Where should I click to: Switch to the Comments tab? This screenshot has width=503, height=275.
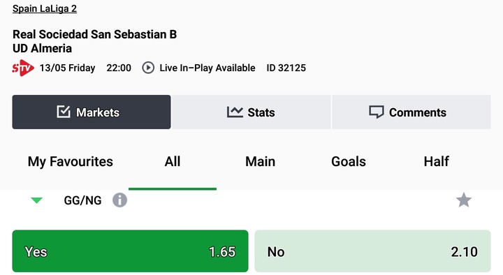[x=411, y=112]
